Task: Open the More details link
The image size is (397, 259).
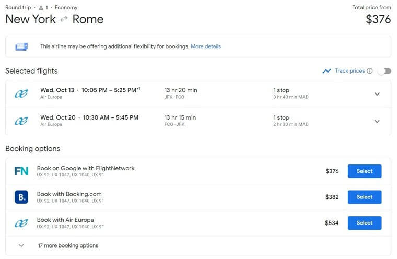Action: [x=206, y=46]
